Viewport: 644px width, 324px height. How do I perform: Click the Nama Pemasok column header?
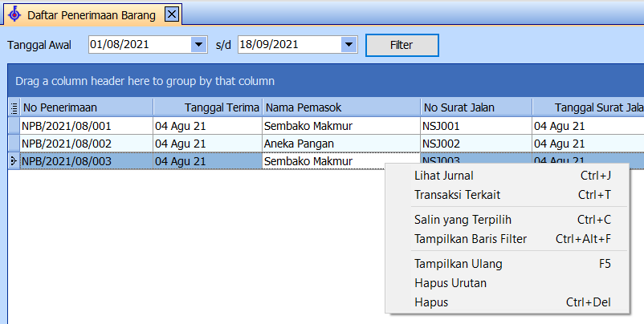coord(340,107)
